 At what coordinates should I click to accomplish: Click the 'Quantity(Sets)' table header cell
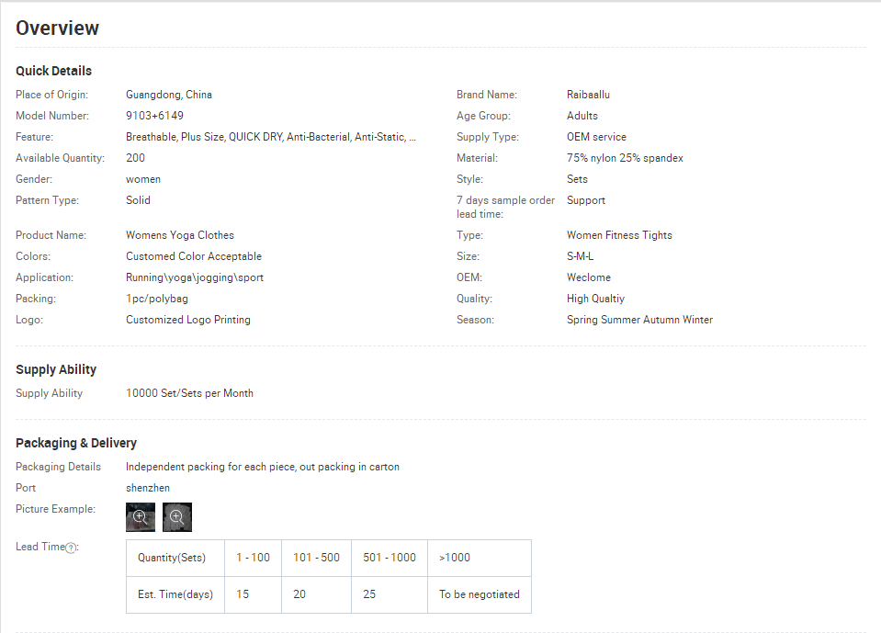click(x=175, y=558)
